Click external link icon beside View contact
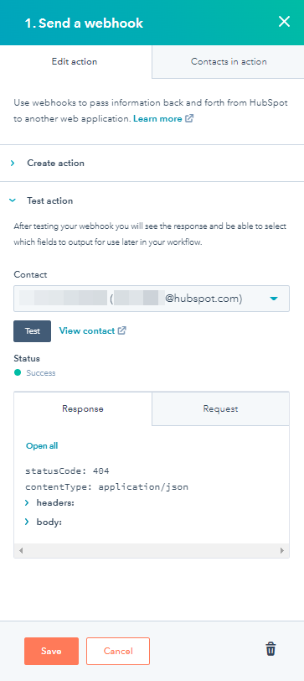Screen dimensions: 304x681 (122, 330)
